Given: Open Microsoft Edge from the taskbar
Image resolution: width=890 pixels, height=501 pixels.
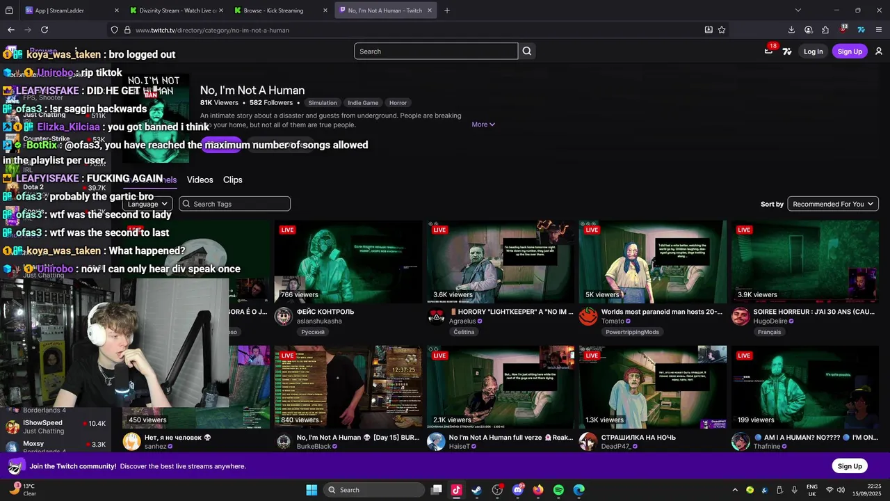Looking at the screenshot, I should click(578, 490).
